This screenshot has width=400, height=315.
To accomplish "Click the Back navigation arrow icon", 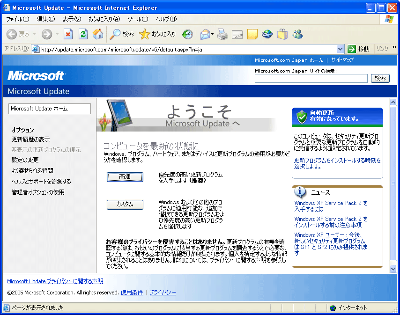I will point(12,34).
